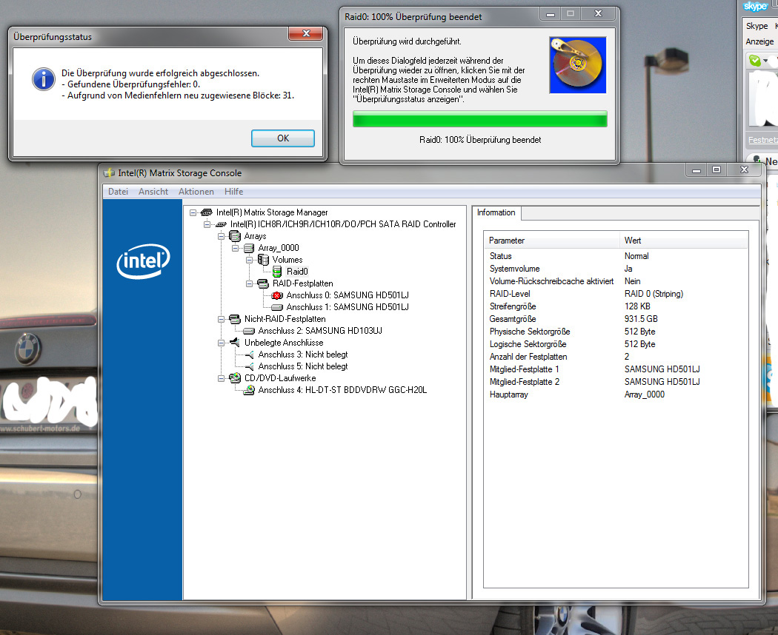Collapse the Unbelegte Anschlüsse node
Viewport: 778px width, 635px height.
click(x=222, y=343)
